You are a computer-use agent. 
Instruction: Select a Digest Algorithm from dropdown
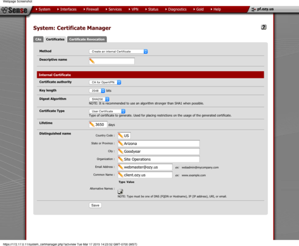[99, 99]
